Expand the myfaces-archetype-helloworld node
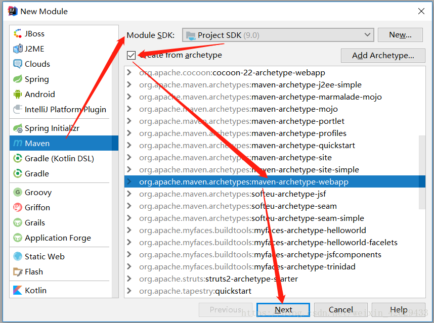The width and height of the screenshot is (434, 323). tap(129, 230)
